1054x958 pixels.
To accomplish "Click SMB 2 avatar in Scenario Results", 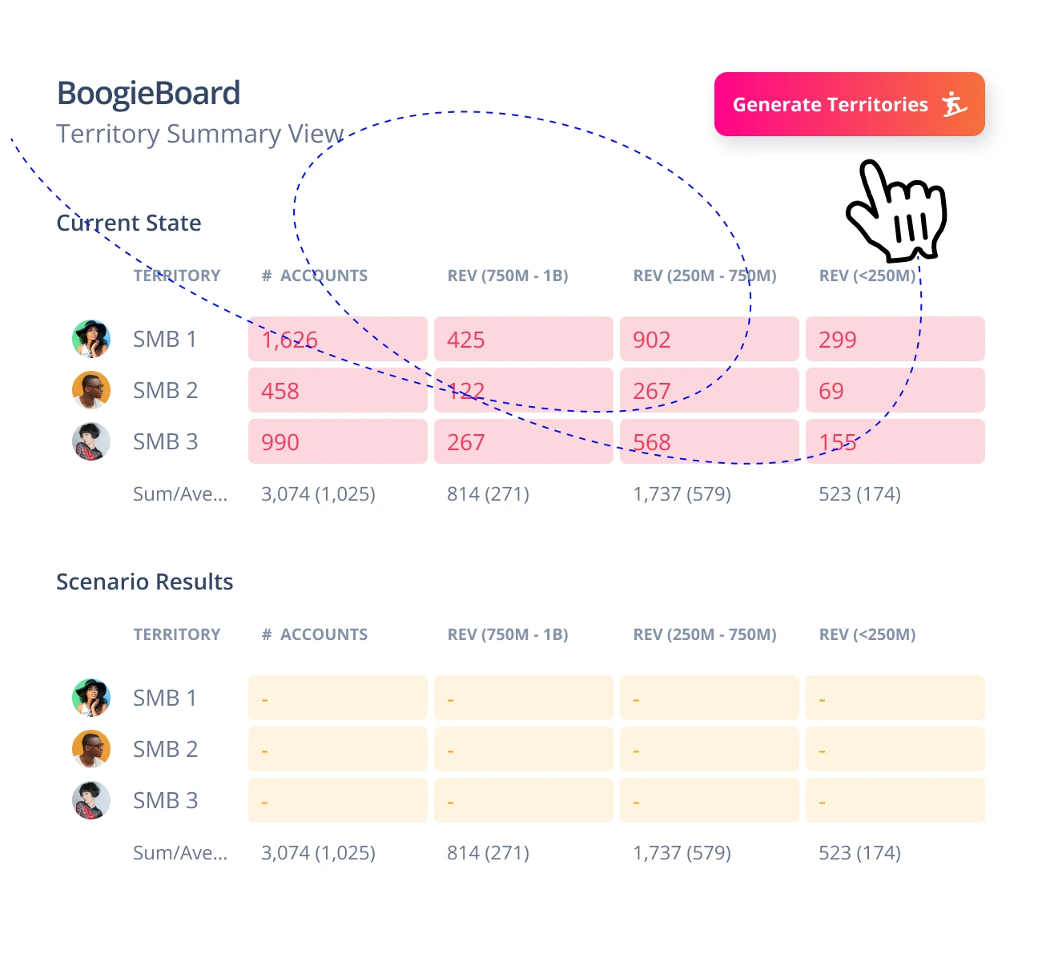I will (91, 749).
